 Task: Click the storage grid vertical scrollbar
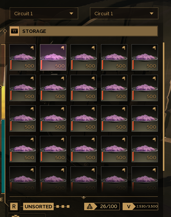pos(164,107)
